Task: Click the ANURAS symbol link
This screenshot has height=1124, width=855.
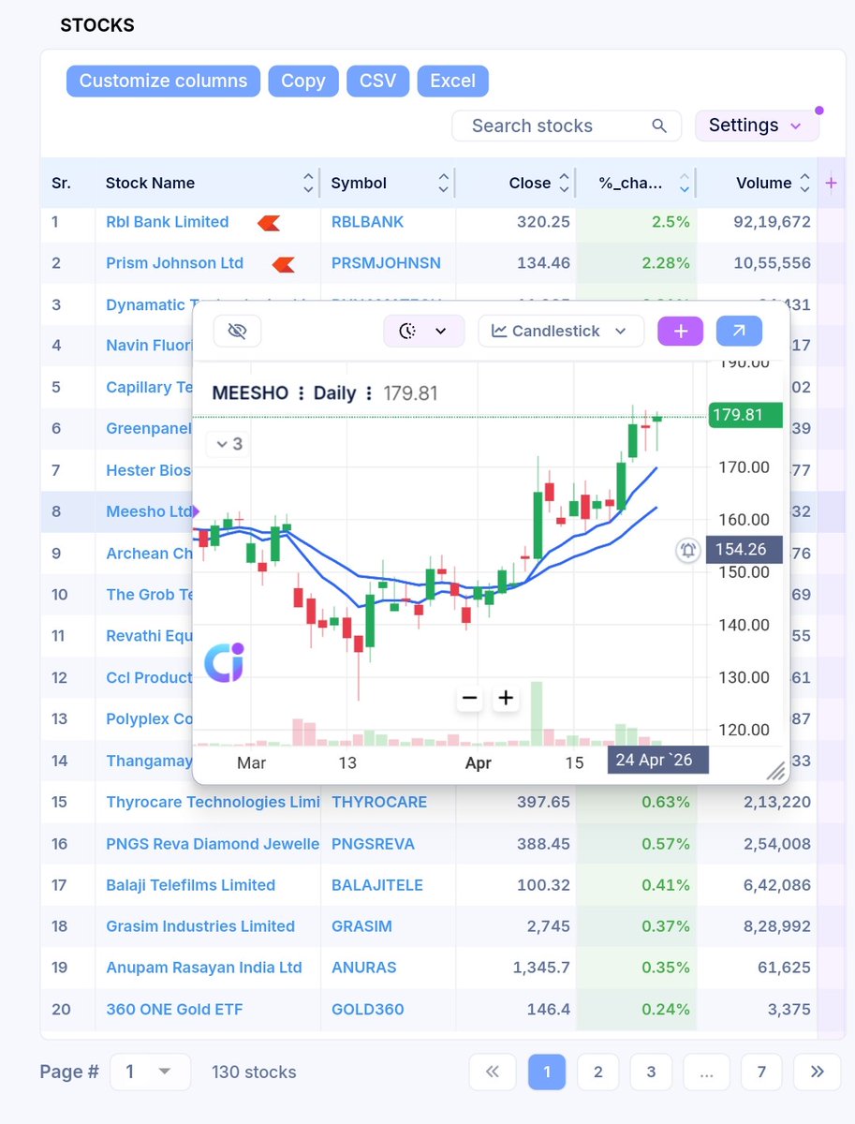Action: [364, 968]
